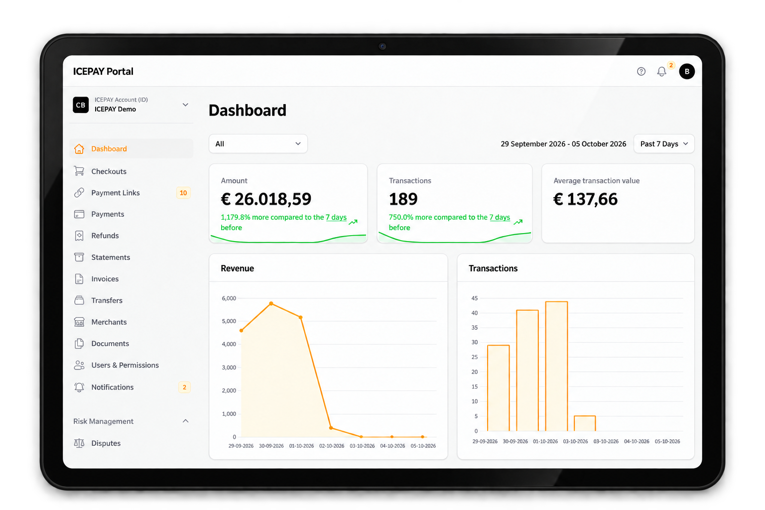Open Payments menu item

(x=131, y=214)
